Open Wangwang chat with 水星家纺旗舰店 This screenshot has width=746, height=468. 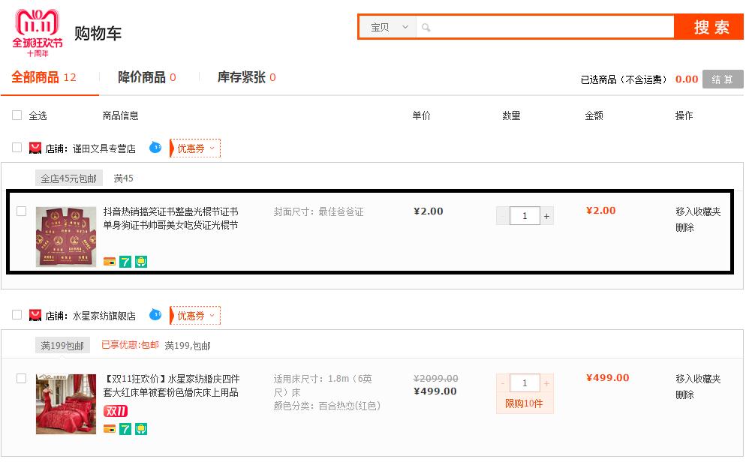pos(155,315)
